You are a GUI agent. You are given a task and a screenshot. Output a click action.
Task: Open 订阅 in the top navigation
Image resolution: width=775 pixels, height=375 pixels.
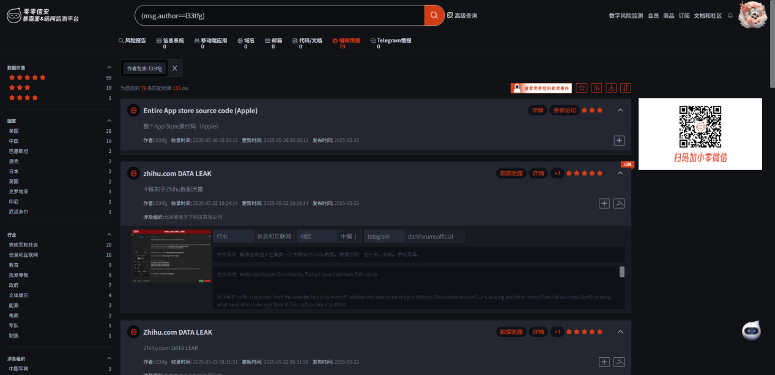point(684,16)
